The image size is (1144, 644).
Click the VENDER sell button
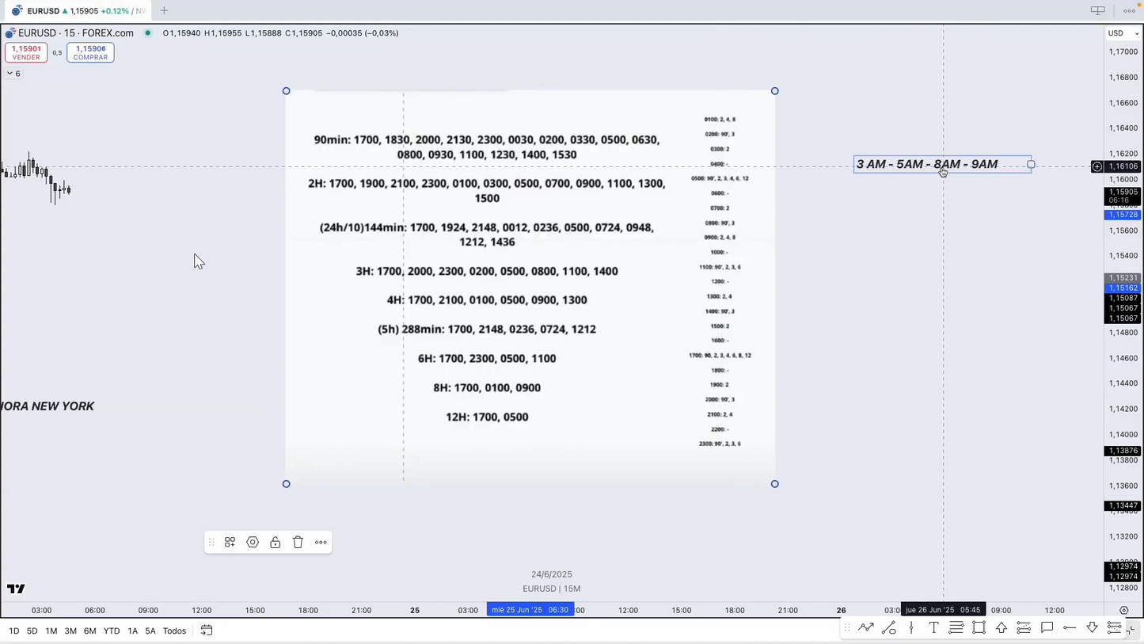26,53
